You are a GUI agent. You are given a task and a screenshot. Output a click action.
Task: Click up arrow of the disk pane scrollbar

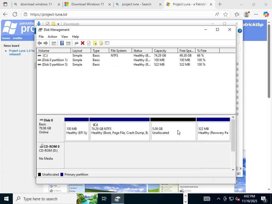point(233,117)
